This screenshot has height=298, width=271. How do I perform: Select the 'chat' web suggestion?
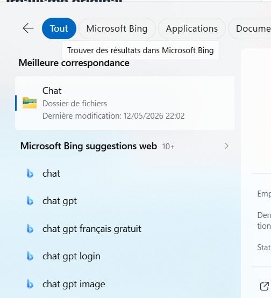click(125, 173)
